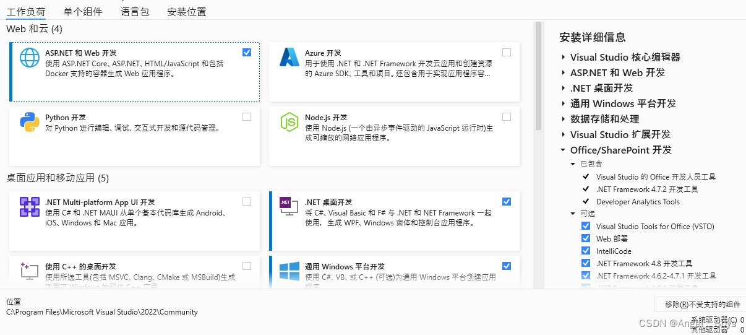
Task: Uncheck the IntelliCode optional component
Action: point(586,251)
